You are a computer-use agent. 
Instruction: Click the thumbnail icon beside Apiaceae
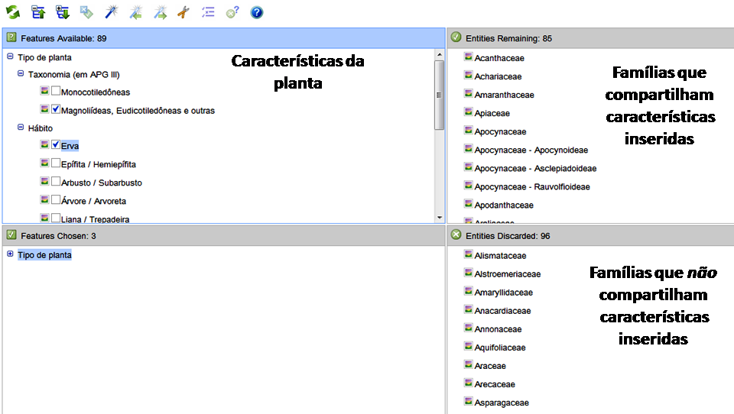(x=468, y=112)
